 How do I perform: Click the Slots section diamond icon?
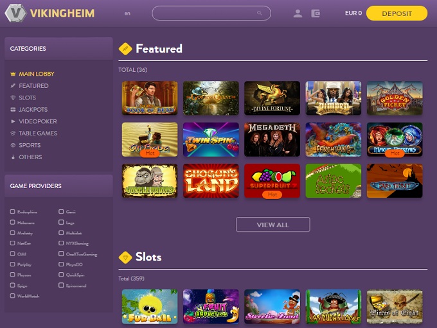coord(125,257)
